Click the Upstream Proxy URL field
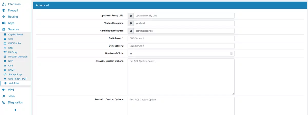Screen dimensions: 308x115 click(184, 16)
